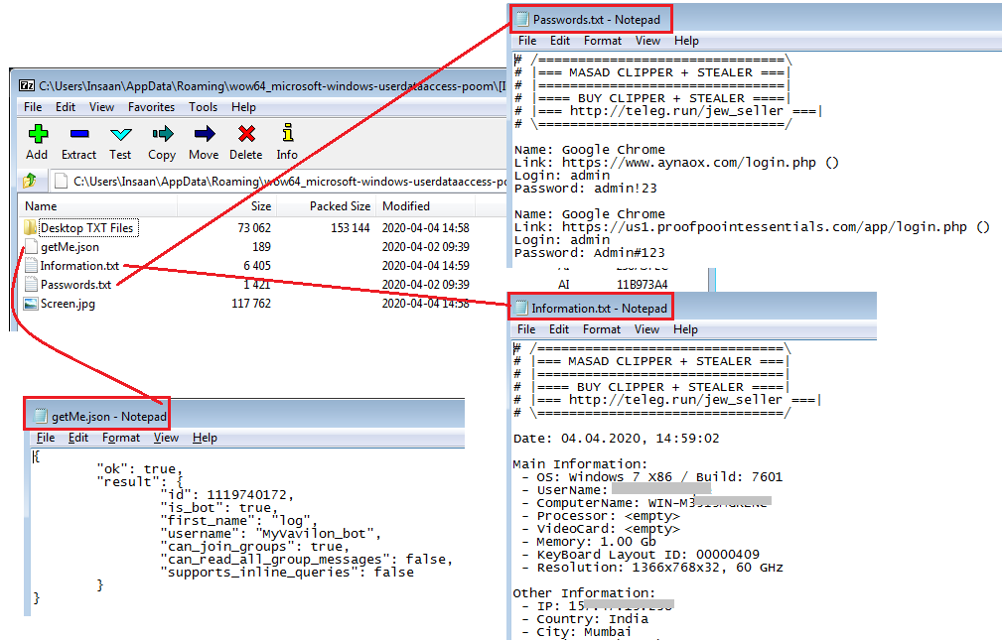The image size is (1002, 642).
Task: Sort by the Modified column header
Action: (406, 206)
